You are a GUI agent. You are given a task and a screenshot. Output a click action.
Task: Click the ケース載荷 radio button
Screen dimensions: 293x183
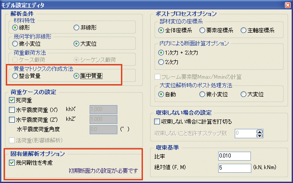[x=15, y=60]
